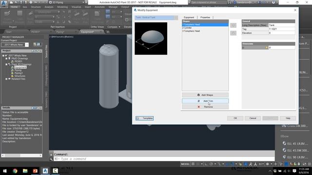Cancel the Modify Equipment dialog
The width and height of the screenshot is (312, 175).
[x=253, y=118]
